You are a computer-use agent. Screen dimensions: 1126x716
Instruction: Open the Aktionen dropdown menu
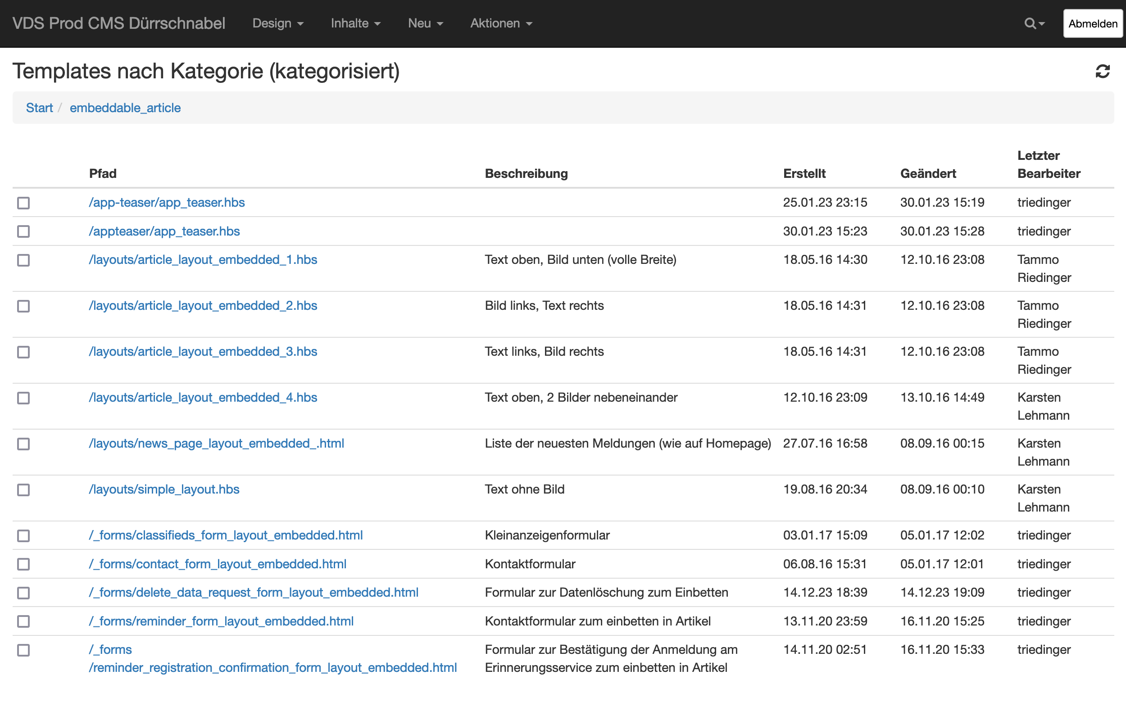click(x=501, y=23)
